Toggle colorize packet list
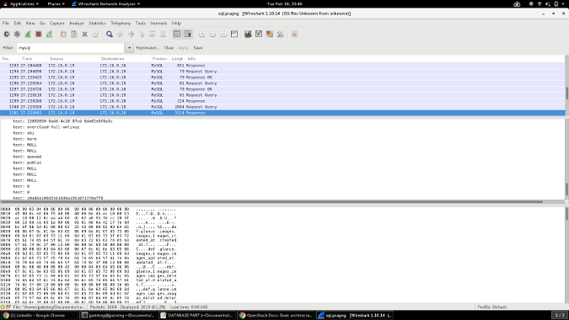 (x=177, y=34)
